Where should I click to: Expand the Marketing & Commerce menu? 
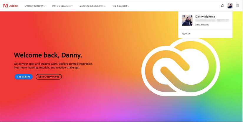point(92,6)
